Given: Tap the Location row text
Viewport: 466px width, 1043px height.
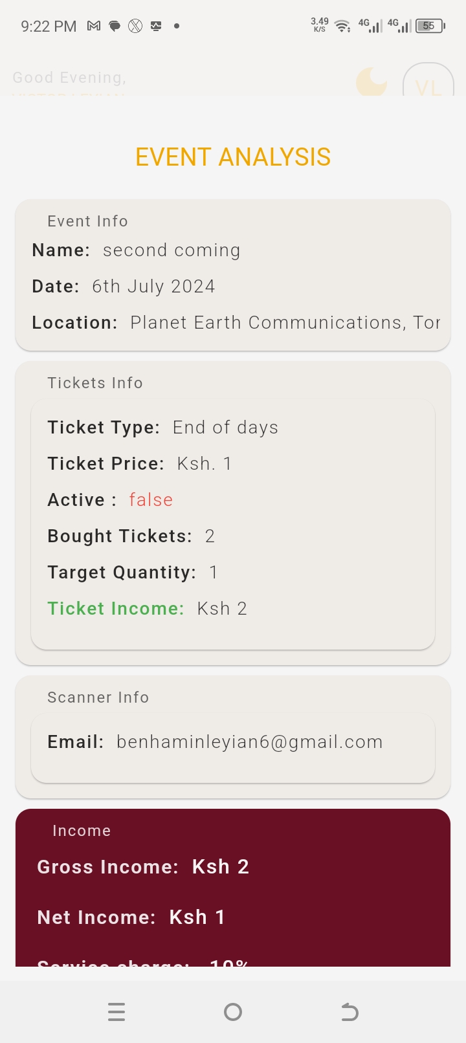Looking at the screenshot, I should pos(236,323).
